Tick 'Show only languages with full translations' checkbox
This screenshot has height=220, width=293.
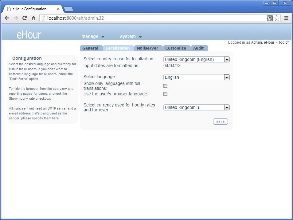tap(165, 86)
